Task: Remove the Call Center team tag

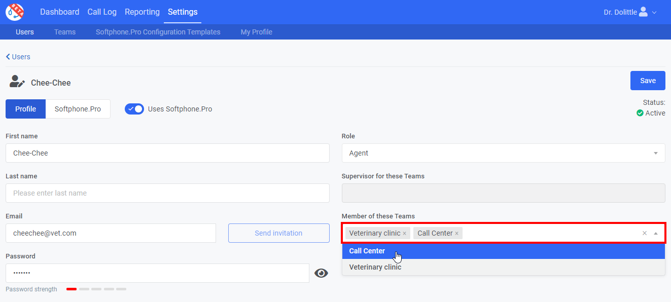Action: click(456, 234)
